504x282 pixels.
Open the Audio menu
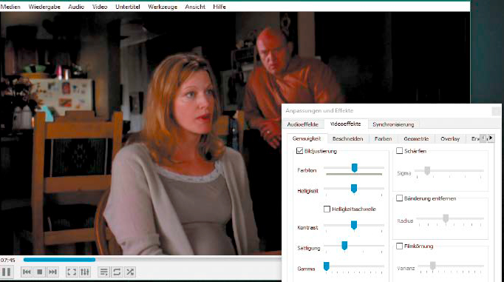click(x=76, y=7)
